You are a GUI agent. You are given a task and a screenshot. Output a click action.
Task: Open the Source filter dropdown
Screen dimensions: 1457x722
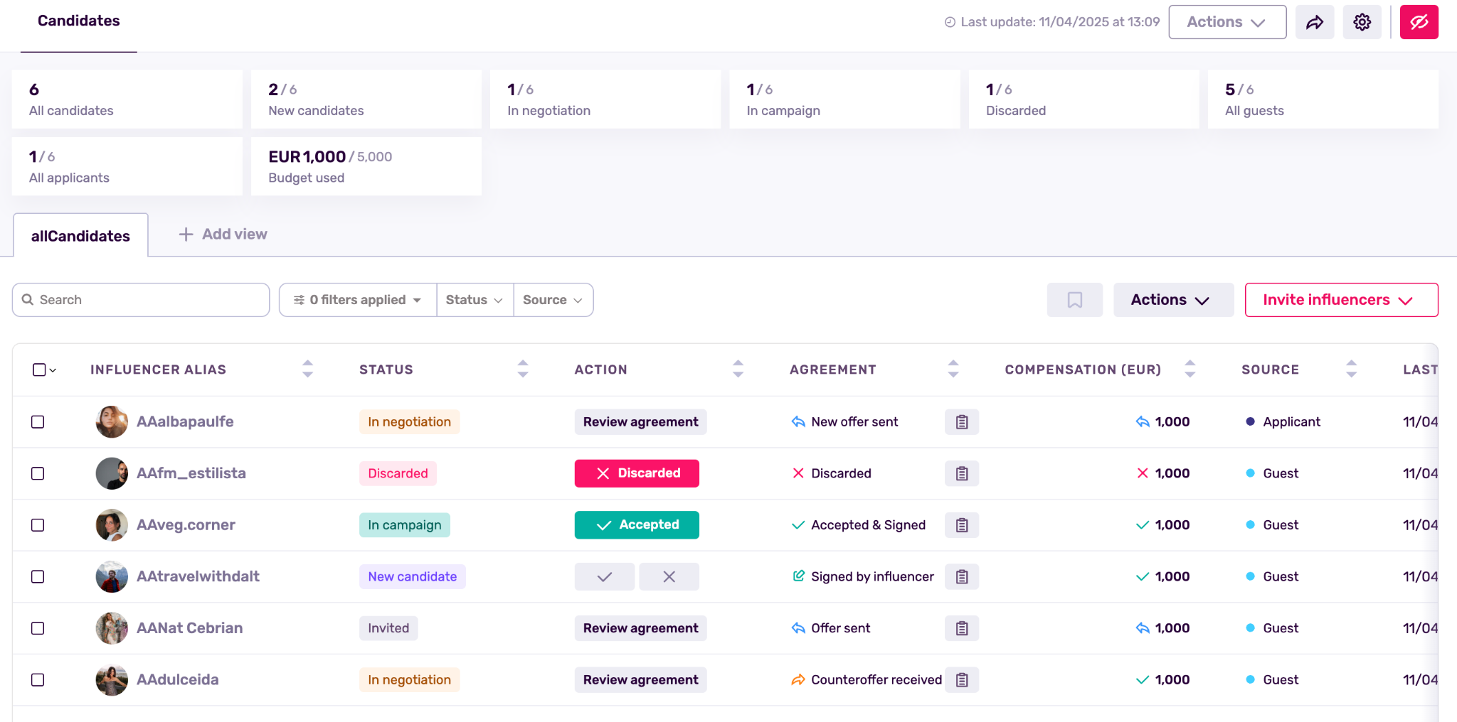[553, 300]
